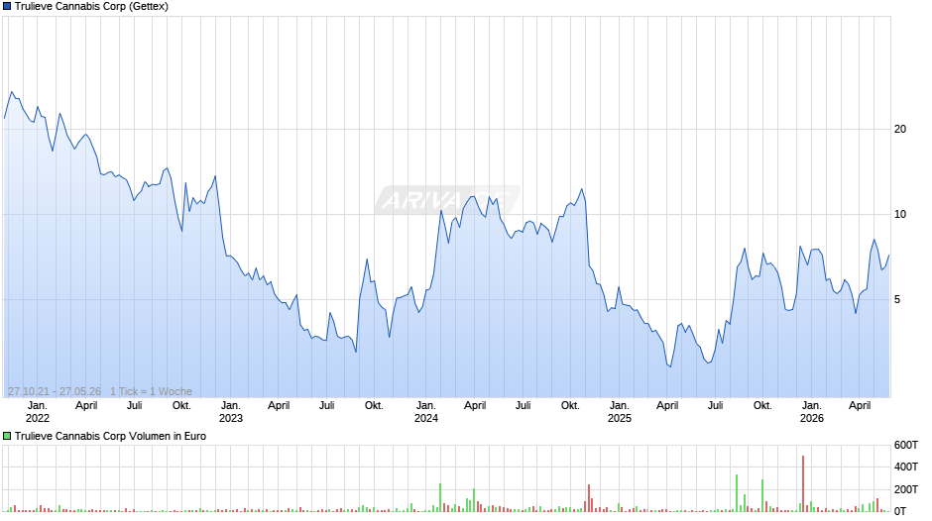This screenshot has height=521, width=932.
Task: Click the blue legend square beside Trulieve Cannabis Corp (Gettex)
Action: coord(7,7)
